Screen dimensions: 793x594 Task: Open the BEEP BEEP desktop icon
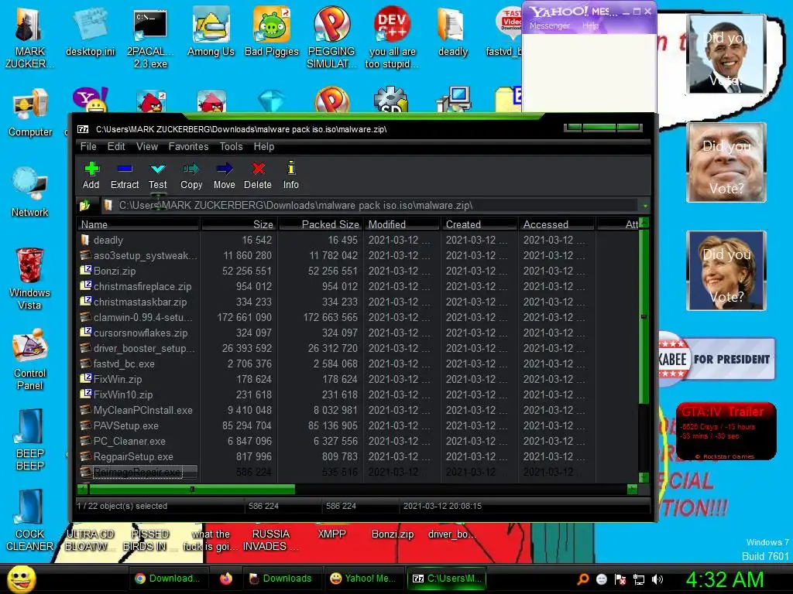(x=30, y=440)
